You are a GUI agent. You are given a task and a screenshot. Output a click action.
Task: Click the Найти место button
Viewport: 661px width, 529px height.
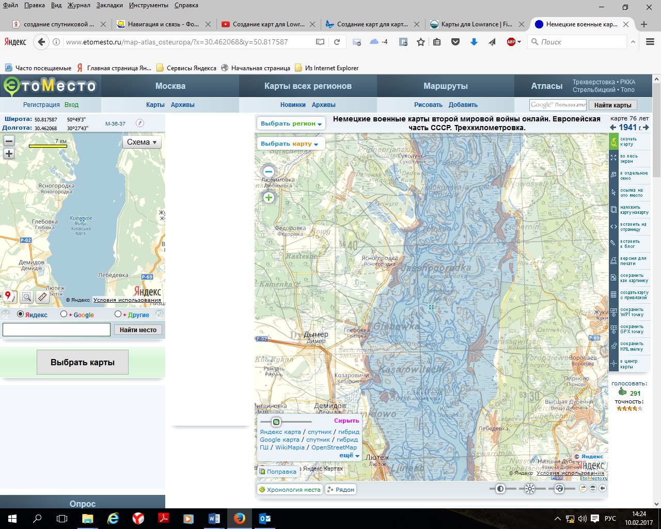pos(138,330)
